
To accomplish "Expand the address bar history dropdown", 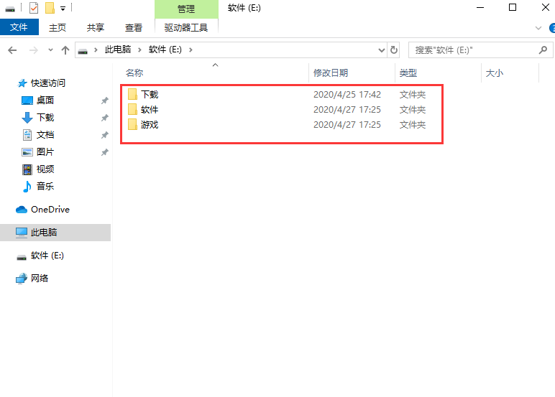I will tap(381, 50).
